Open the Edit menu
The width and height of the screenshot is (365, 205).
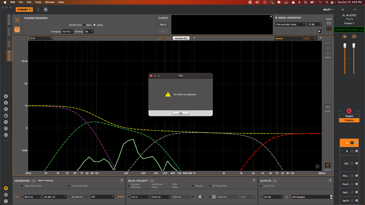29,2
